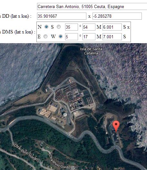The width and height of the screenshot is (147, 170).
Task: Select the E longitude radio button
Action: [45, 36]
